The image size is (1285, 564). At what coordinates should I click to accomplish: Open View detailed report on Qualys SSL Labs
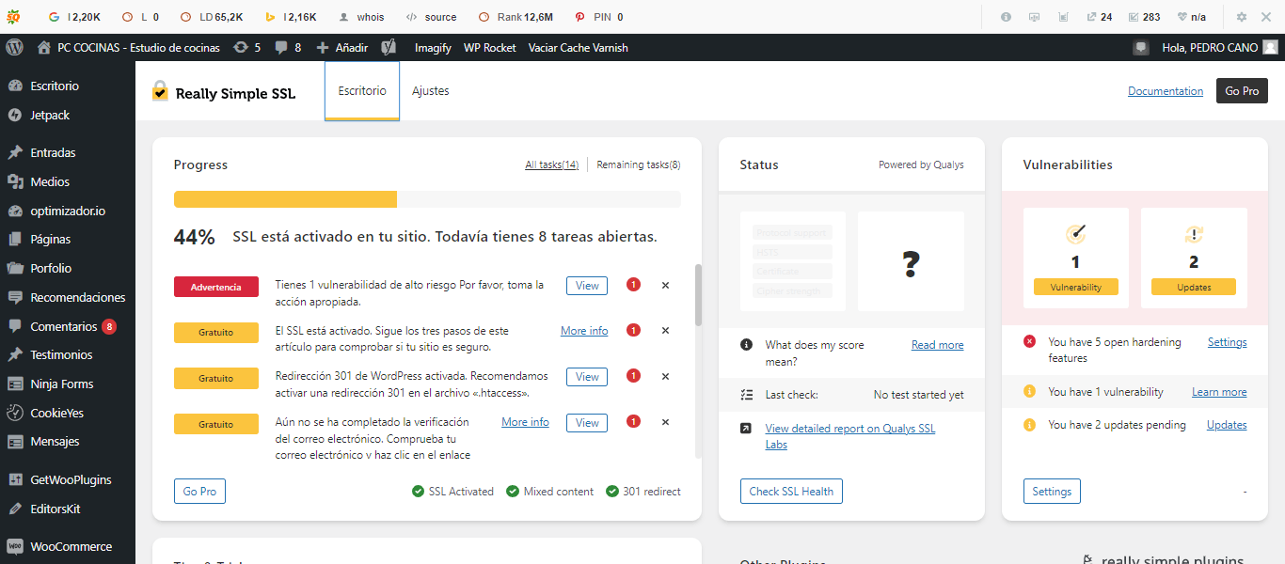[x=850, y=436]
